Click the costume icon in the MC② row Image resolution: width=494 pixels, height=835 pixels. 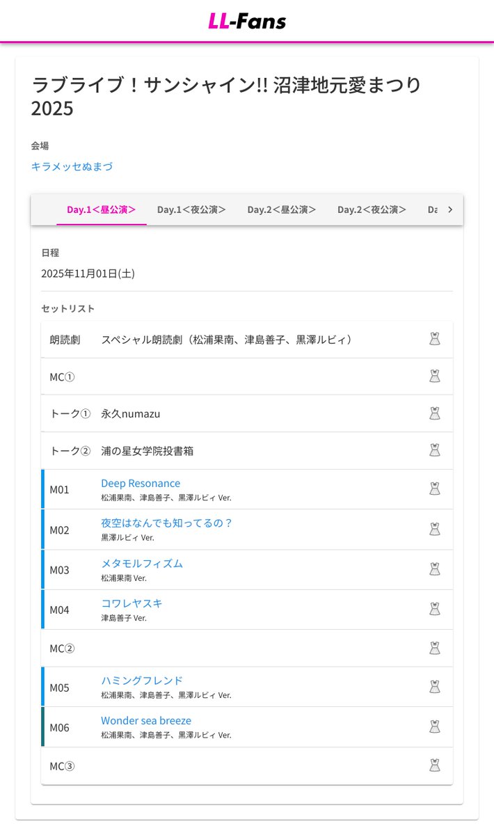tap(435, 649)
